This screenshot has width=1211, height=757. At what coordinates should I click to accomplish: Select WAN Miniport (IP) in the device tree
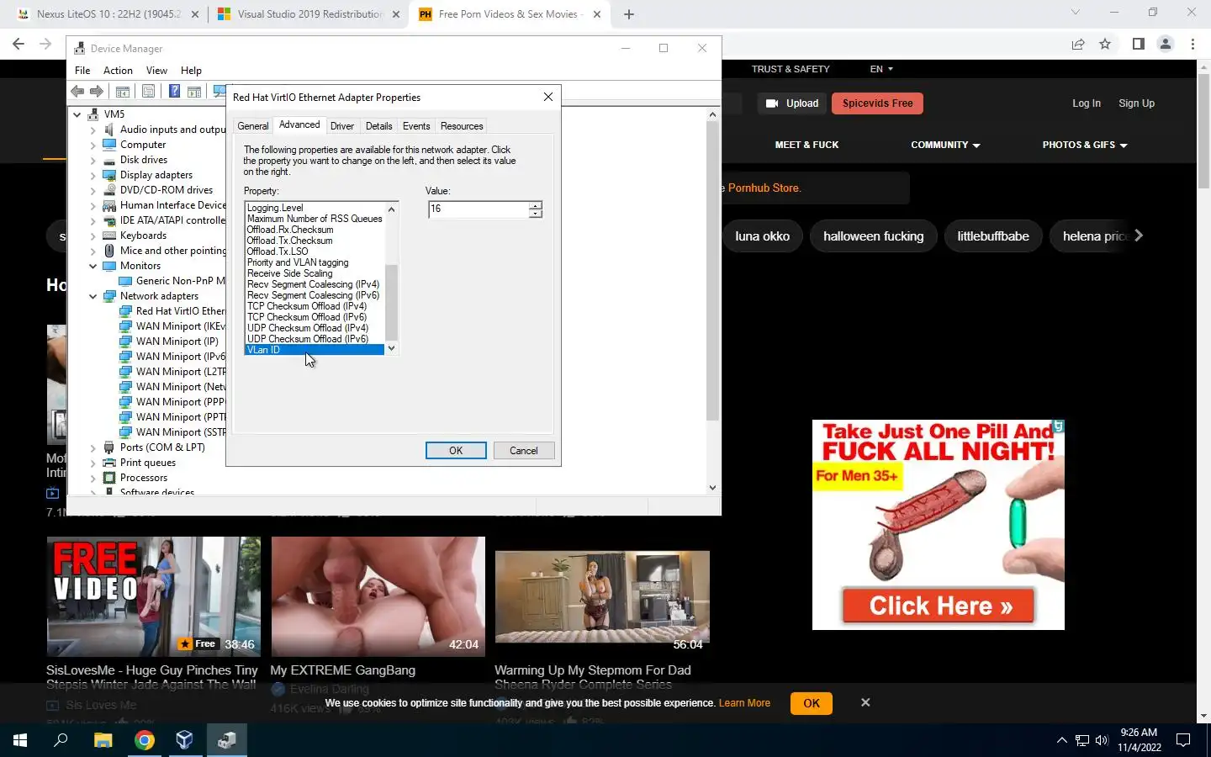[x=177, y=341]
